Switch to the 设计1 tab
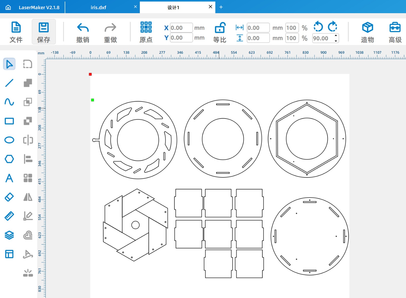406x298 pixels. pos(173,7)
